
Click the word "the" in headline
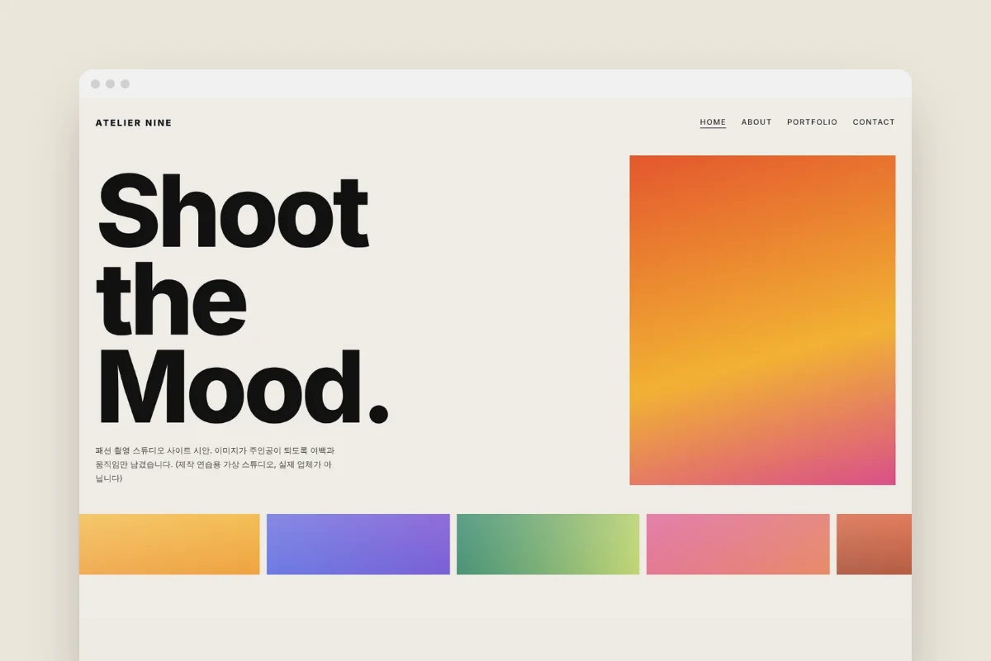point(172,297)
